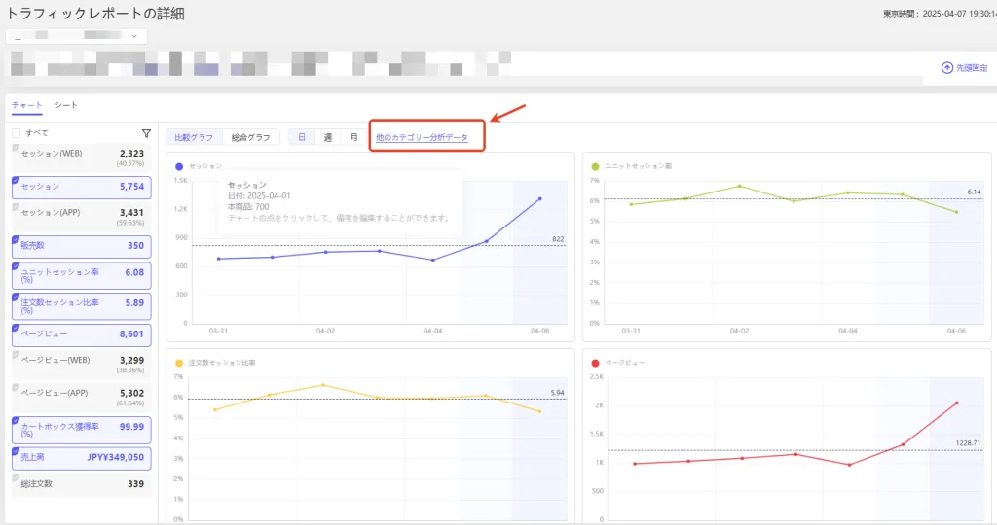The height and width of the screenshot is (525, 997).
Task: Switch to the チャート tab
Action: (x=26, y=105)
